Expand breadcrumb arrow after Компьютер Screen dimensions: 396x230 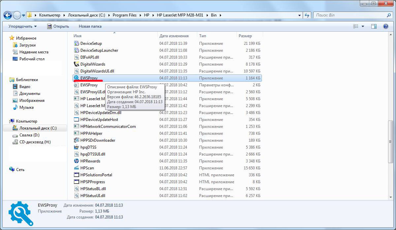click(x=64, y=15)
